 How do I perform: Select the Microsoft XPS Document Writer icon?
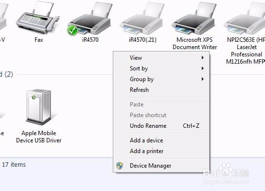tap(194, 18)
